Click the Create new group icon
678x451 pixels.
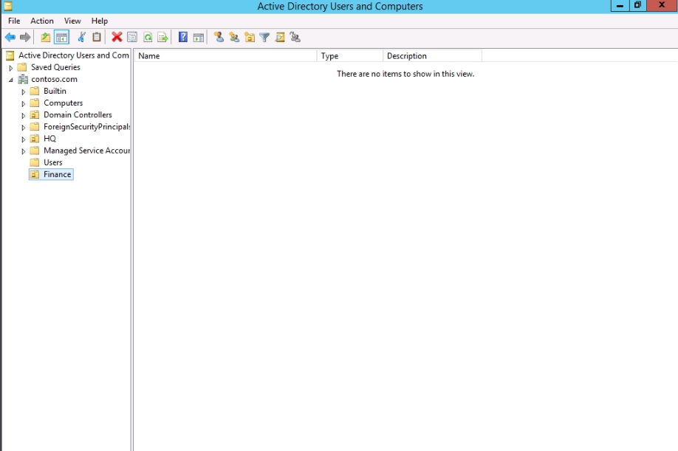234,38
